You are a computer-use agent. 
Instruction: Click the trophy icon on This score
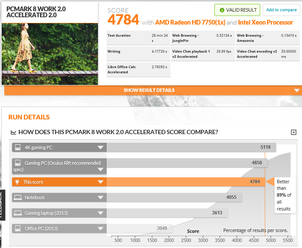click(x=17, y=182)
